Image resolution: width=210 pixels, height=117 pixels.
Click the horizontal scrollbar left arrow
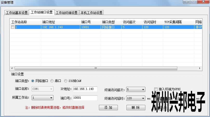(x=12, y=68)
